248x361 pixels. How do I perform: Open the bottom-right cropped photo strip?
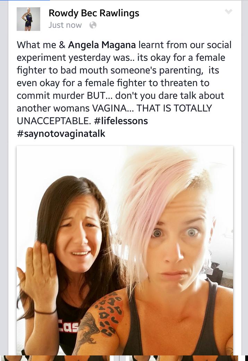pyautogui.click(x=183, y=358)
